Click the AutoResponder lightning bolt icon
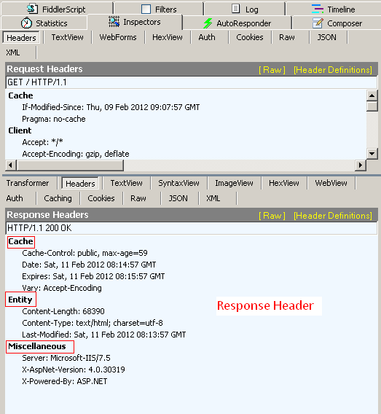This screenshot has width=381, height=414. click(208, 23)
